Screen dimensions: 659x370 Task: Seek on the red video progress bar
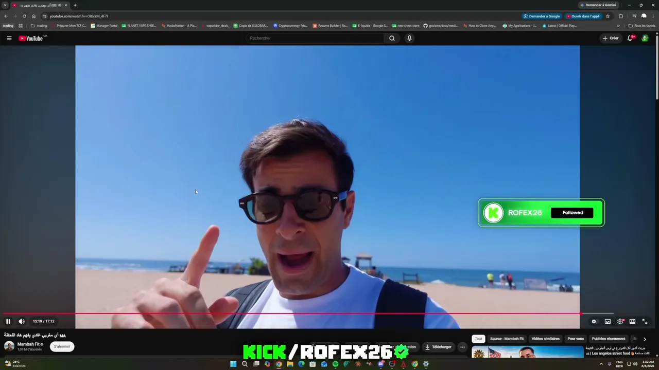(x=308, y=313)
